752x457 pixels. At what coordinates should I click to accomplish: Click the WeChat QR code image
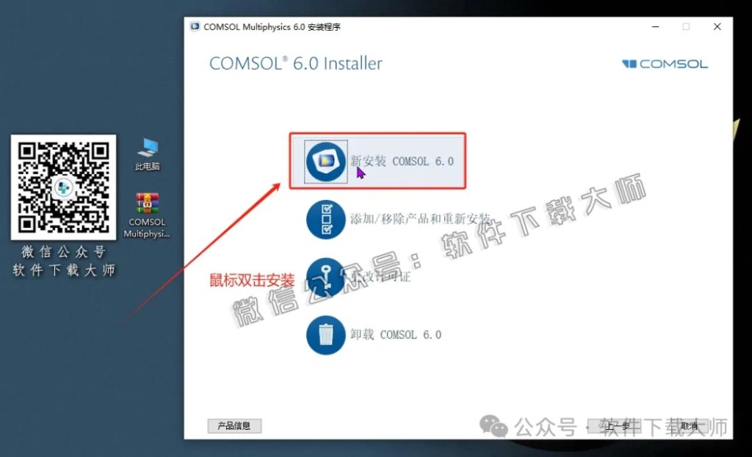(63, 187)
